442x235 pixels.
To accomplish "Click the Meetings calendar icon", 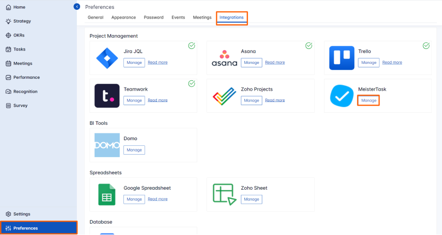I will tap(8, 63).
